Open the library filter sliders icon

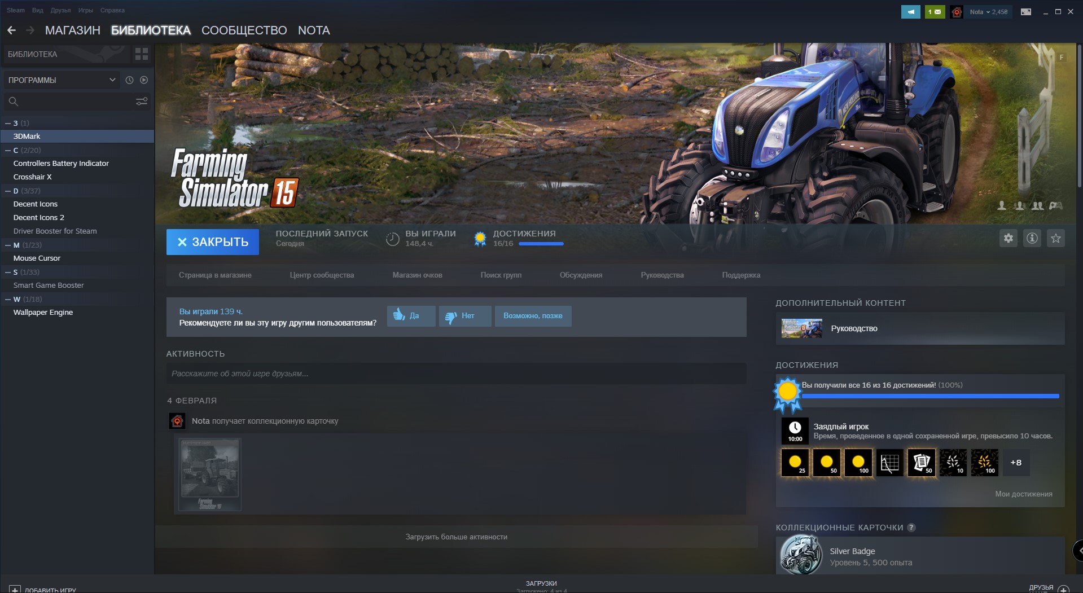pos(142,102)
